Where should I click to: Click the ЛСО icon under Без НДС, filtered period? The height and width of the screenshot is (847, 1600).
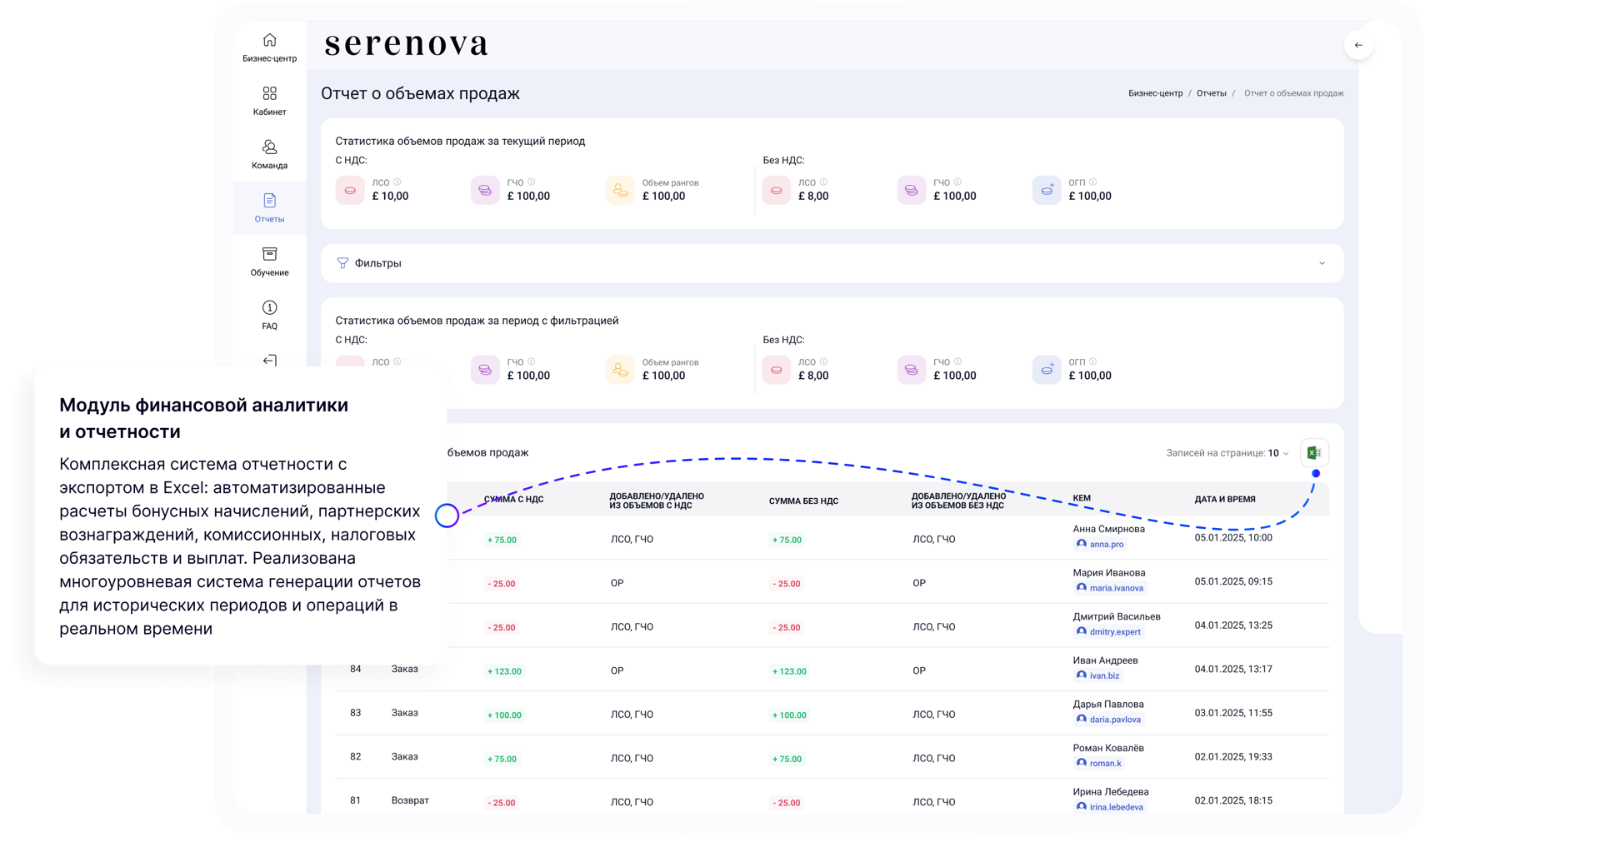pos(776,370)
